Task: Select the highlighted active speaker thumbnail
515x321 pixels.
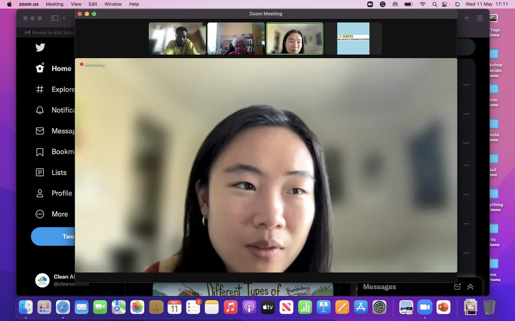Action: [294, 39]
